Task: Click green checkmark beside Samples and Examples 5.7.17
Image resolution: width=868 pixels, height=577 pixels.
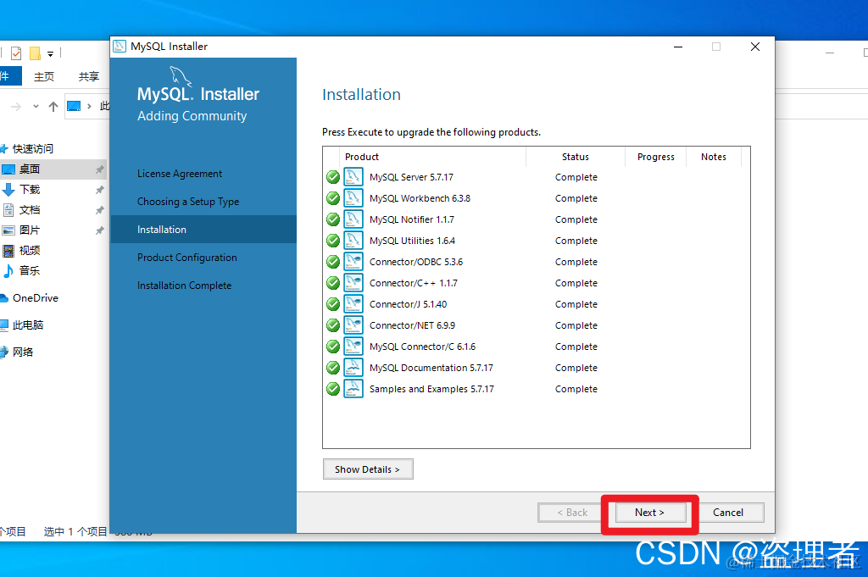Action: (x=332, y=389)
